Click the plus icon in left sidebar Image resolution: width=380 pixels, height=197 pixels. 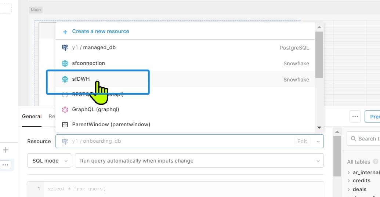[x=6, y=150]
